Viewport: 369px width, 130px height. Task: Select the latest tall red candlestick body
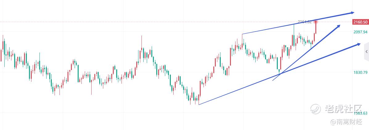(316, 28)
